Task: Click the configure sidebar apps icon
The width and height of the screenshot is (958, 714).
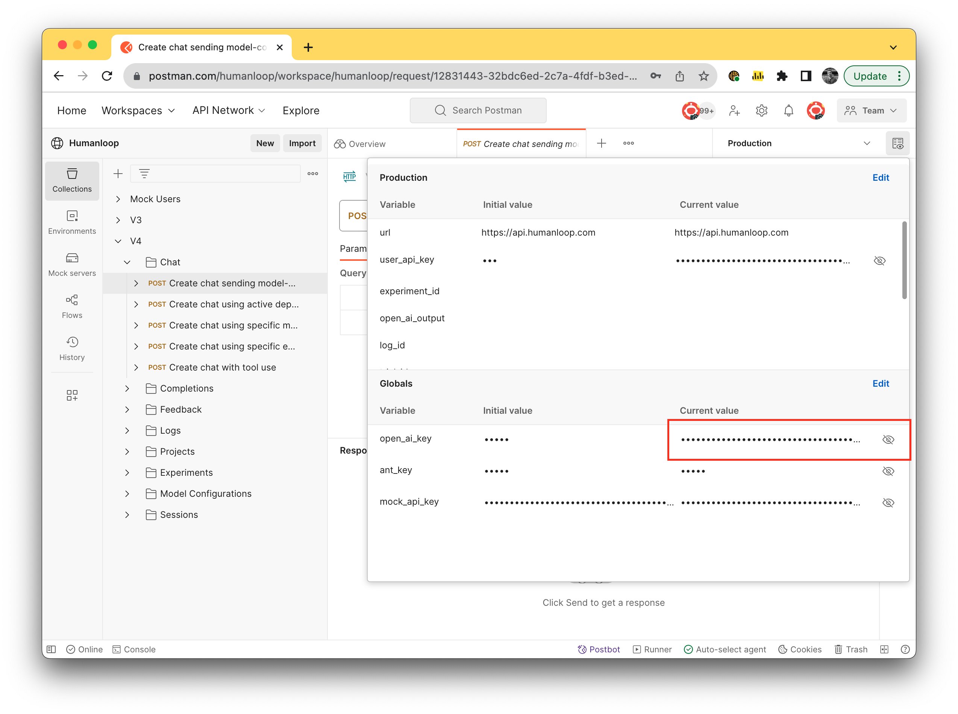Action: point(72,395)
